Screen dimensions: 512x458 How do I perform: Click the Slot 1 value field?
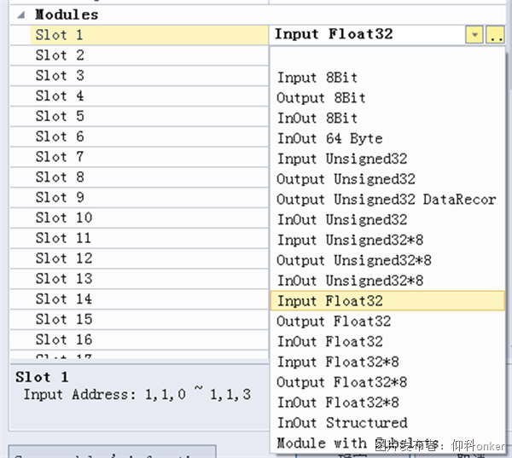(x=367, y=35)
